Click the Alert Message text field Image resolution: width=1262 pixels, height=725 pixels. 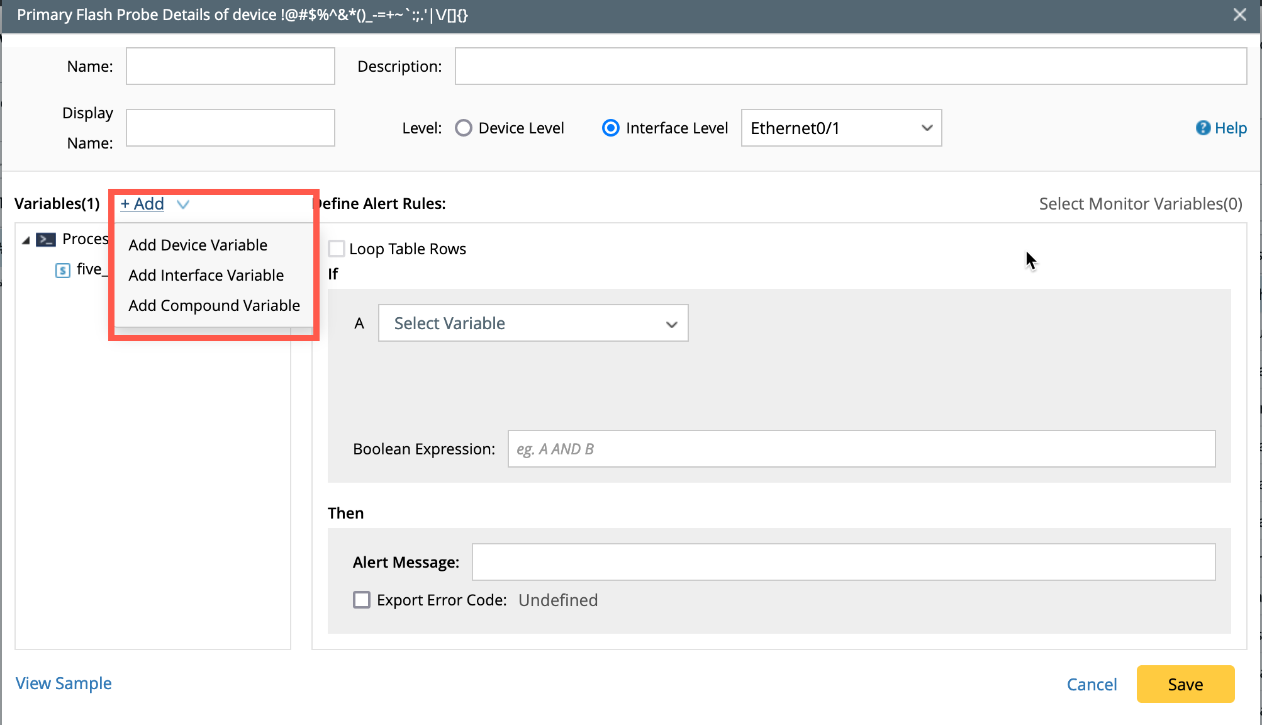point(843,562)
